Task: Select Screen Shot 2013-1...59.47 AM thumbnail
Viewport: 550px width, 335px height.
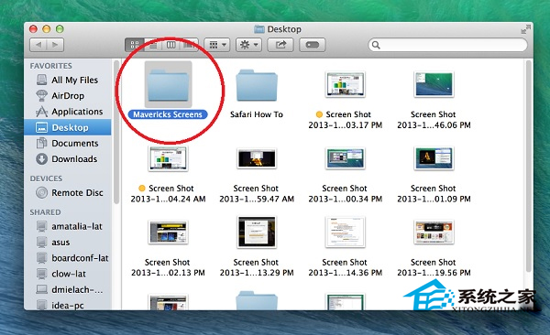Action: (257, 158)
